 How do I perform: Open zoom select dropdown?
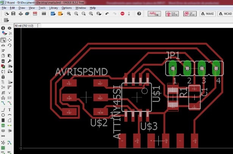click(x=99, y=14)
